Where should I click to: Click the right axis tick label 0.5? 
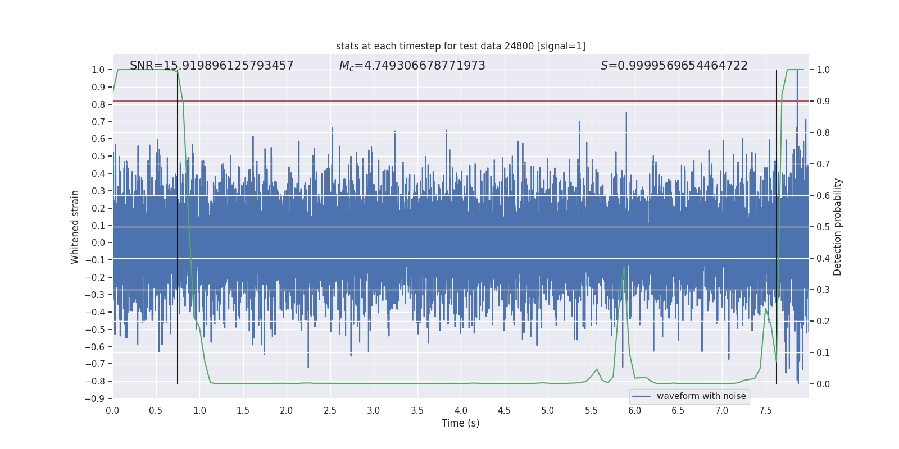point(823,227)
